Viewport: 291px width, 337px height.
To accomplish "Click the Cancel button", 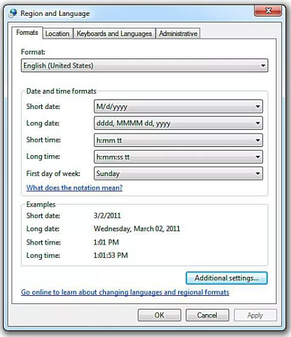I will click(x=207, y=315).
